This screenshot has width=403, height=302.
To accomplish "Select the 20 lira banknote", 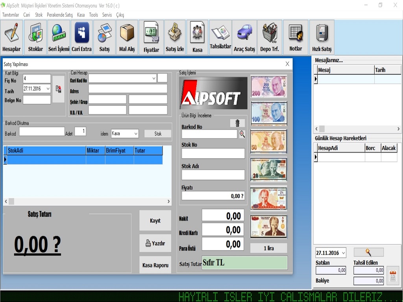I will (x=268, y=169).
